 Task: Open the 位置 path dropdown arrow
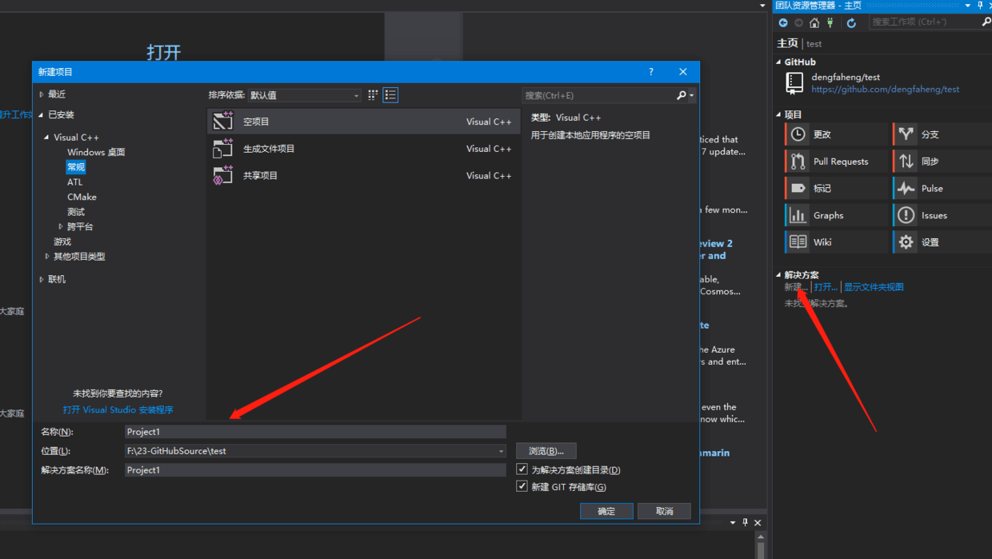[x=501, y=451]
